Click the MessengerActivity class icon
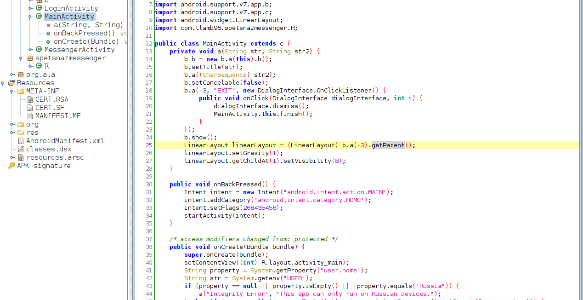Image resolution: width=583 pixels, height=300 pixels. [39, 50]
